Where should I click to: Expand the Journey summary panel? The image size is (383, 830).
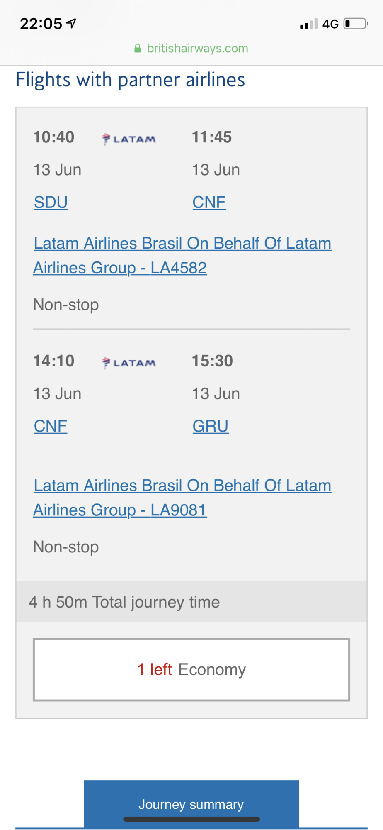coord(191,804)
